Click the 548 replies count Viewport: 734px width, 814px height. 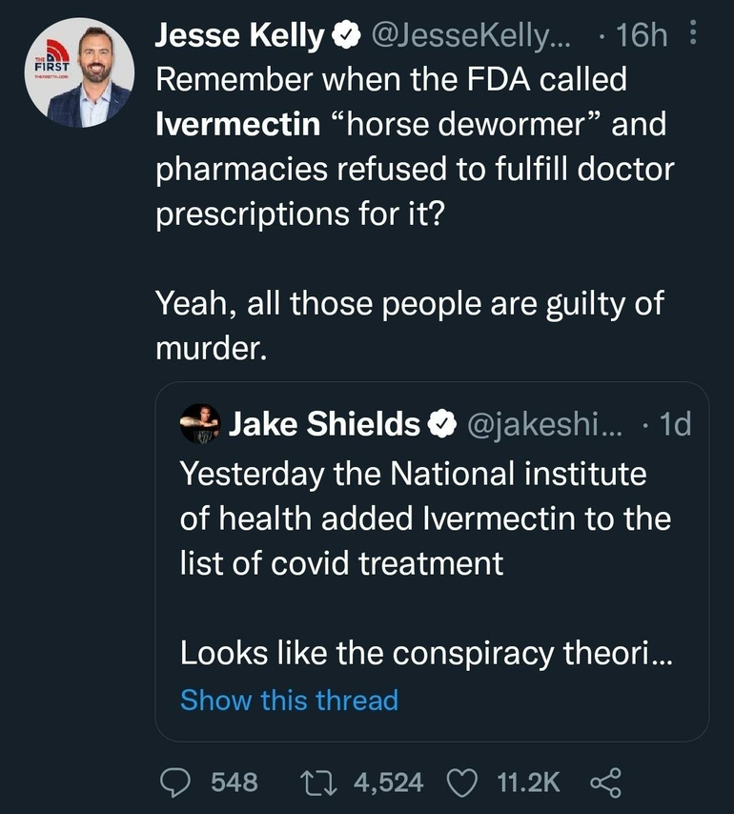[x=234, y=783]
